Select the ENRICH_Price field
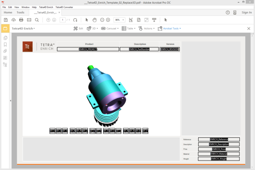This screenshot has width=255, height=170. [x=219, y=149]
